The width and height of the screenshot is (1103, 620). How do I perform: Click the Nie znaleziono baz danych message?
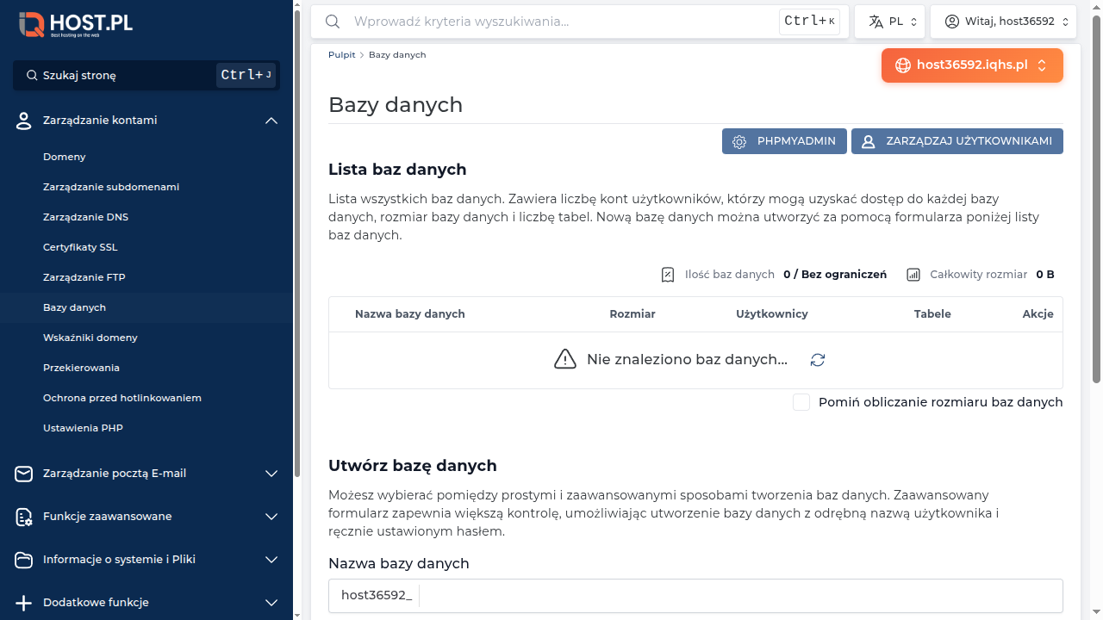click(687, 360)
